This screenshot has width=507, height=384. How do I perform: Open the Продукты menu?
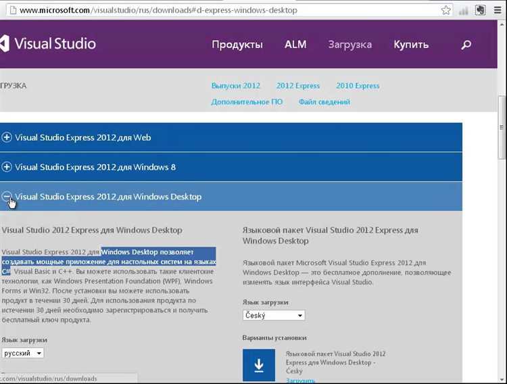tap(237, 45)
